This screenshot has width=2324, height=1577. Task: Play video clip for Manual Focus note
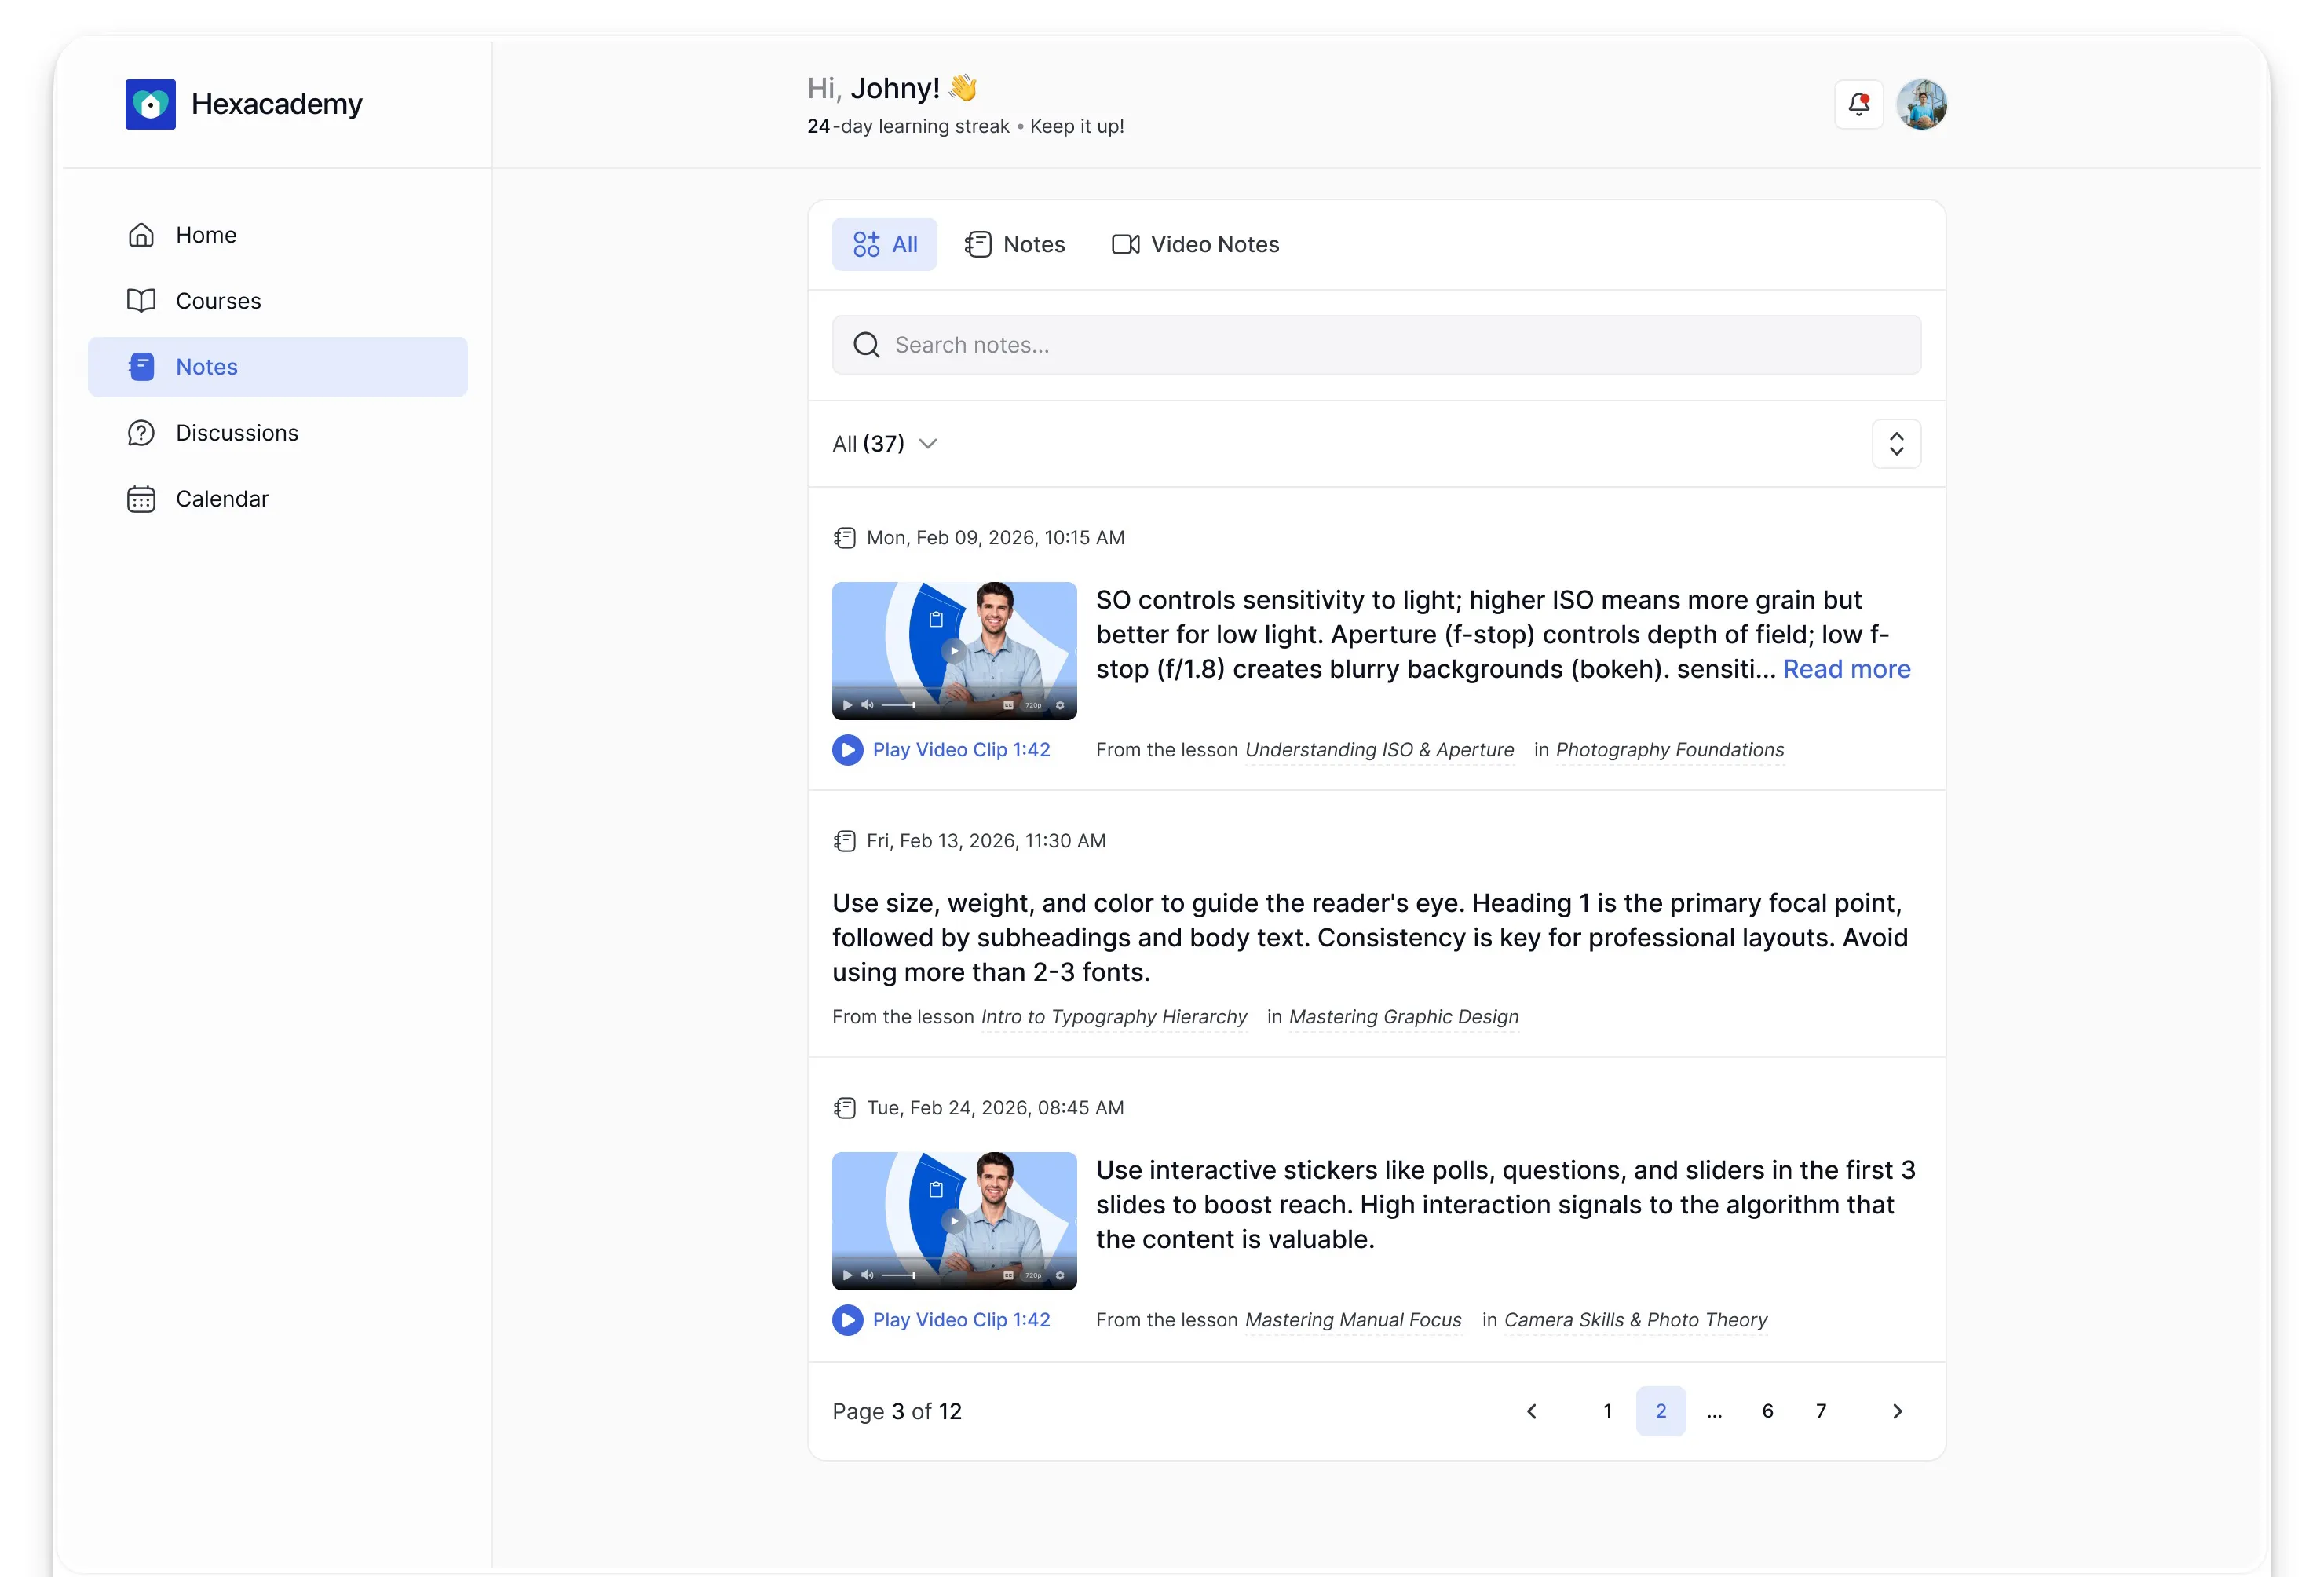tap(942, 1320)
